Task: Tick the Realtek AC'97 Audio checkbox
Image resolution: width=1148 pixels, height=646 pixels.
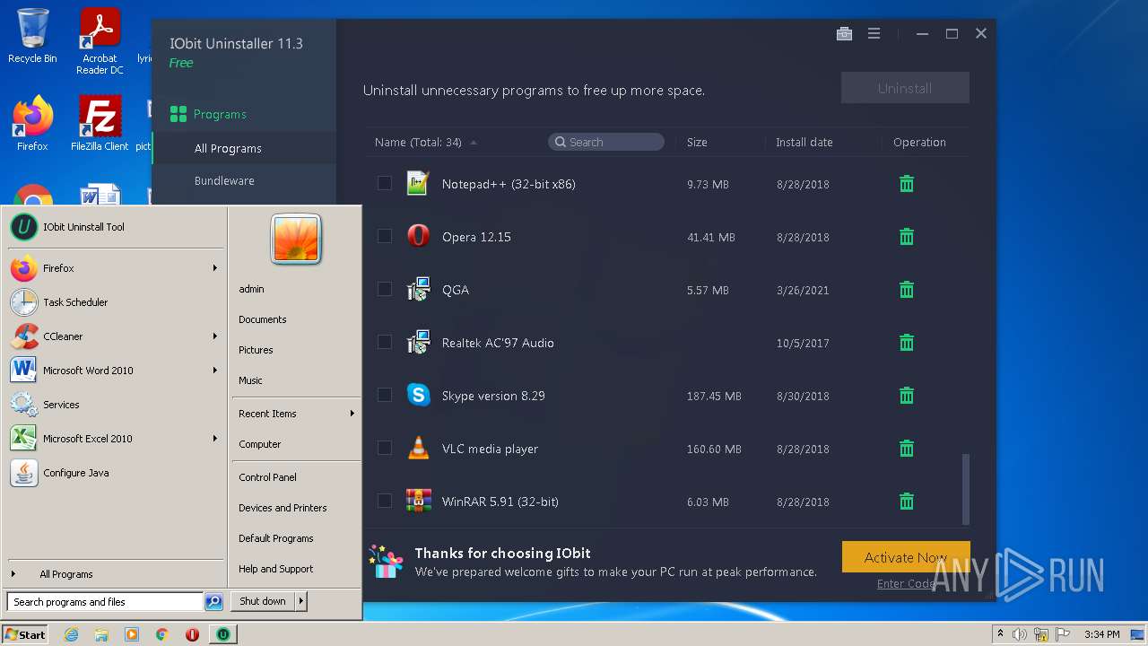Action: tap(385, 342)
